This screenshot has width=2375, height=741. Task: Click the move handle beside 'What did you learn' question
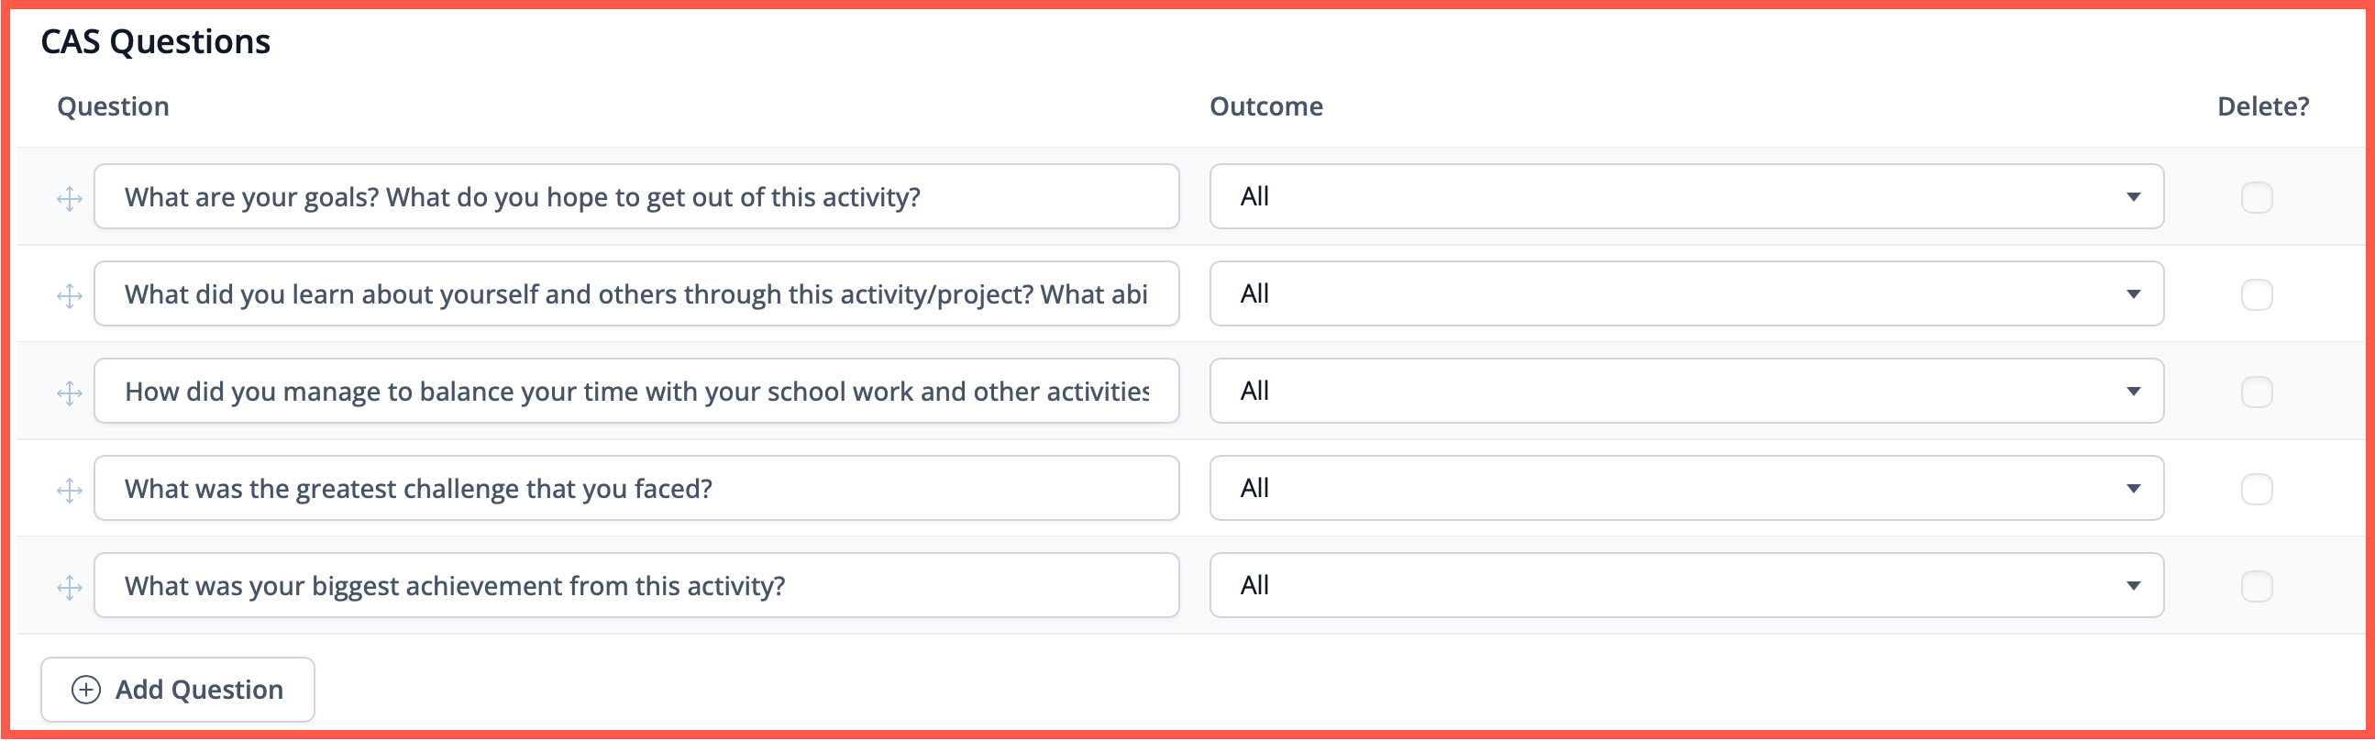69,296
